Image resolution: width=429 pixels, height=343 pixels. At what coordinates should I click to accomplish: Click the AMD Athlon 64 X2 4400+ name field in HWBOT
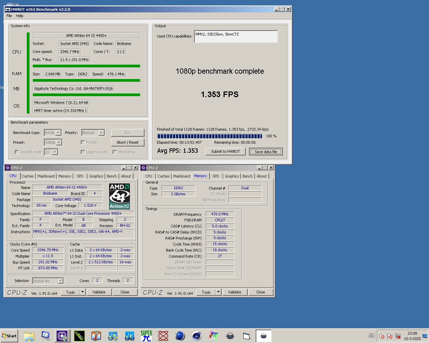tap(86, 36)
